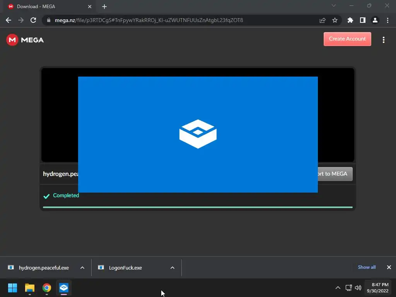Expand options for the second download item
The height and width of the screenshot is (297, 396).
172,268
